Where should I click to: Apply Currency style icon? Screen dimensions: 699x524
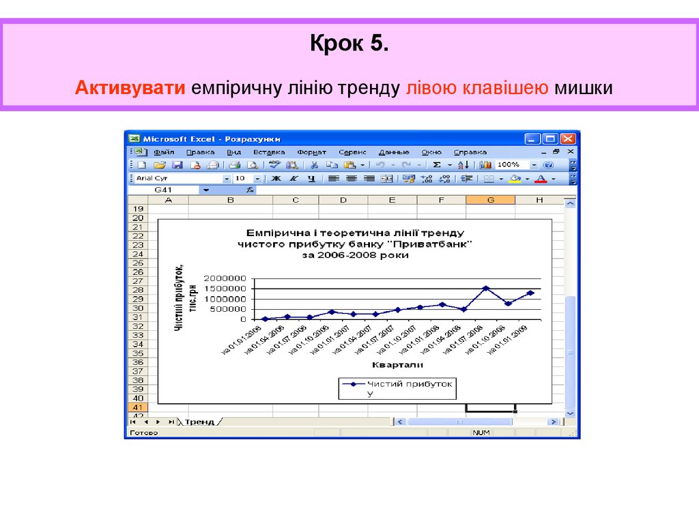click(408, 179)
